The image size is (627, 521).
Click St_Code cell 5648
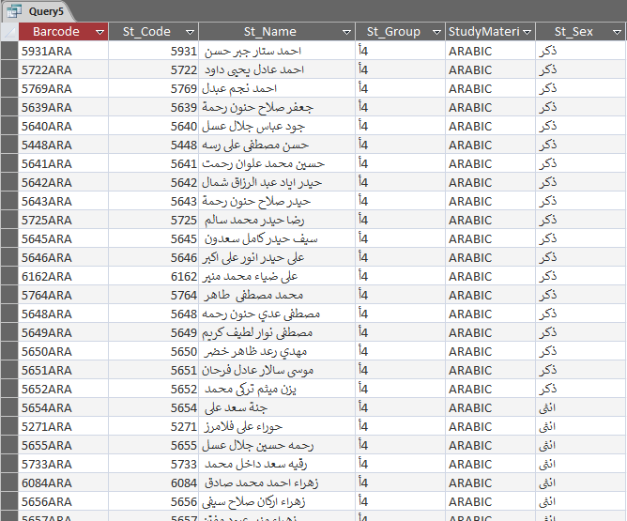[x=154, y=314]
